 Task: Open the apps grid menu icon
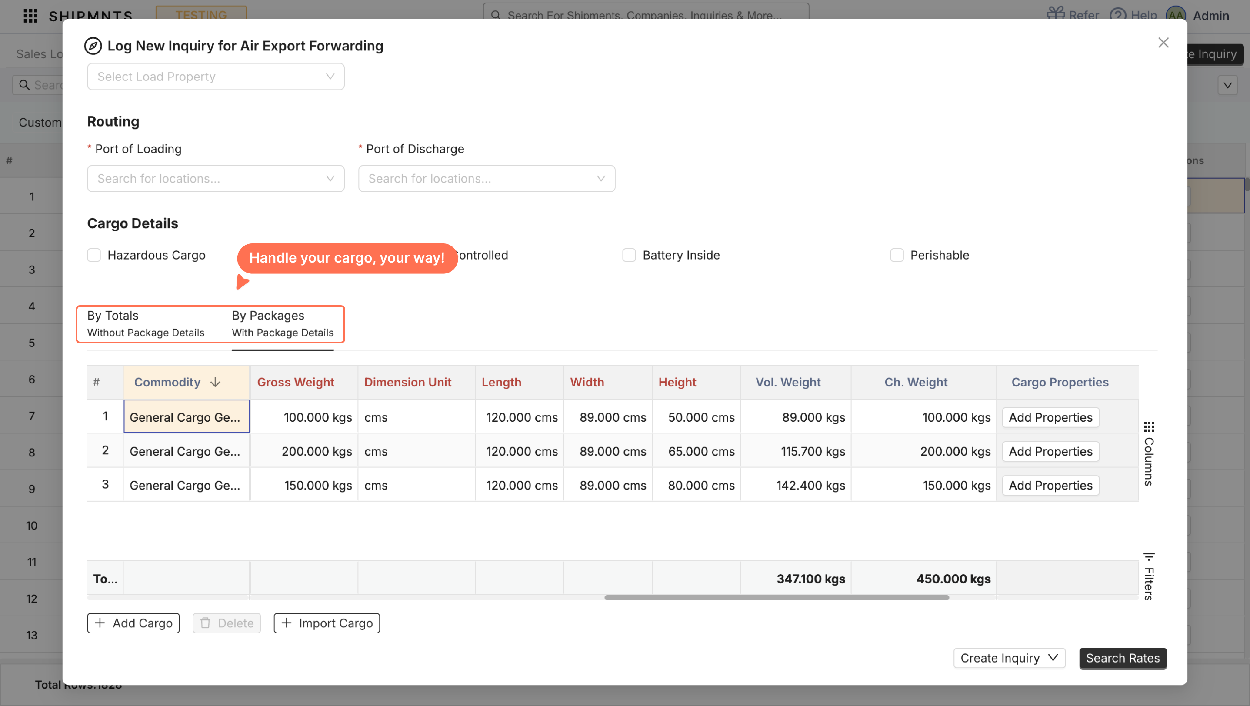30,16
